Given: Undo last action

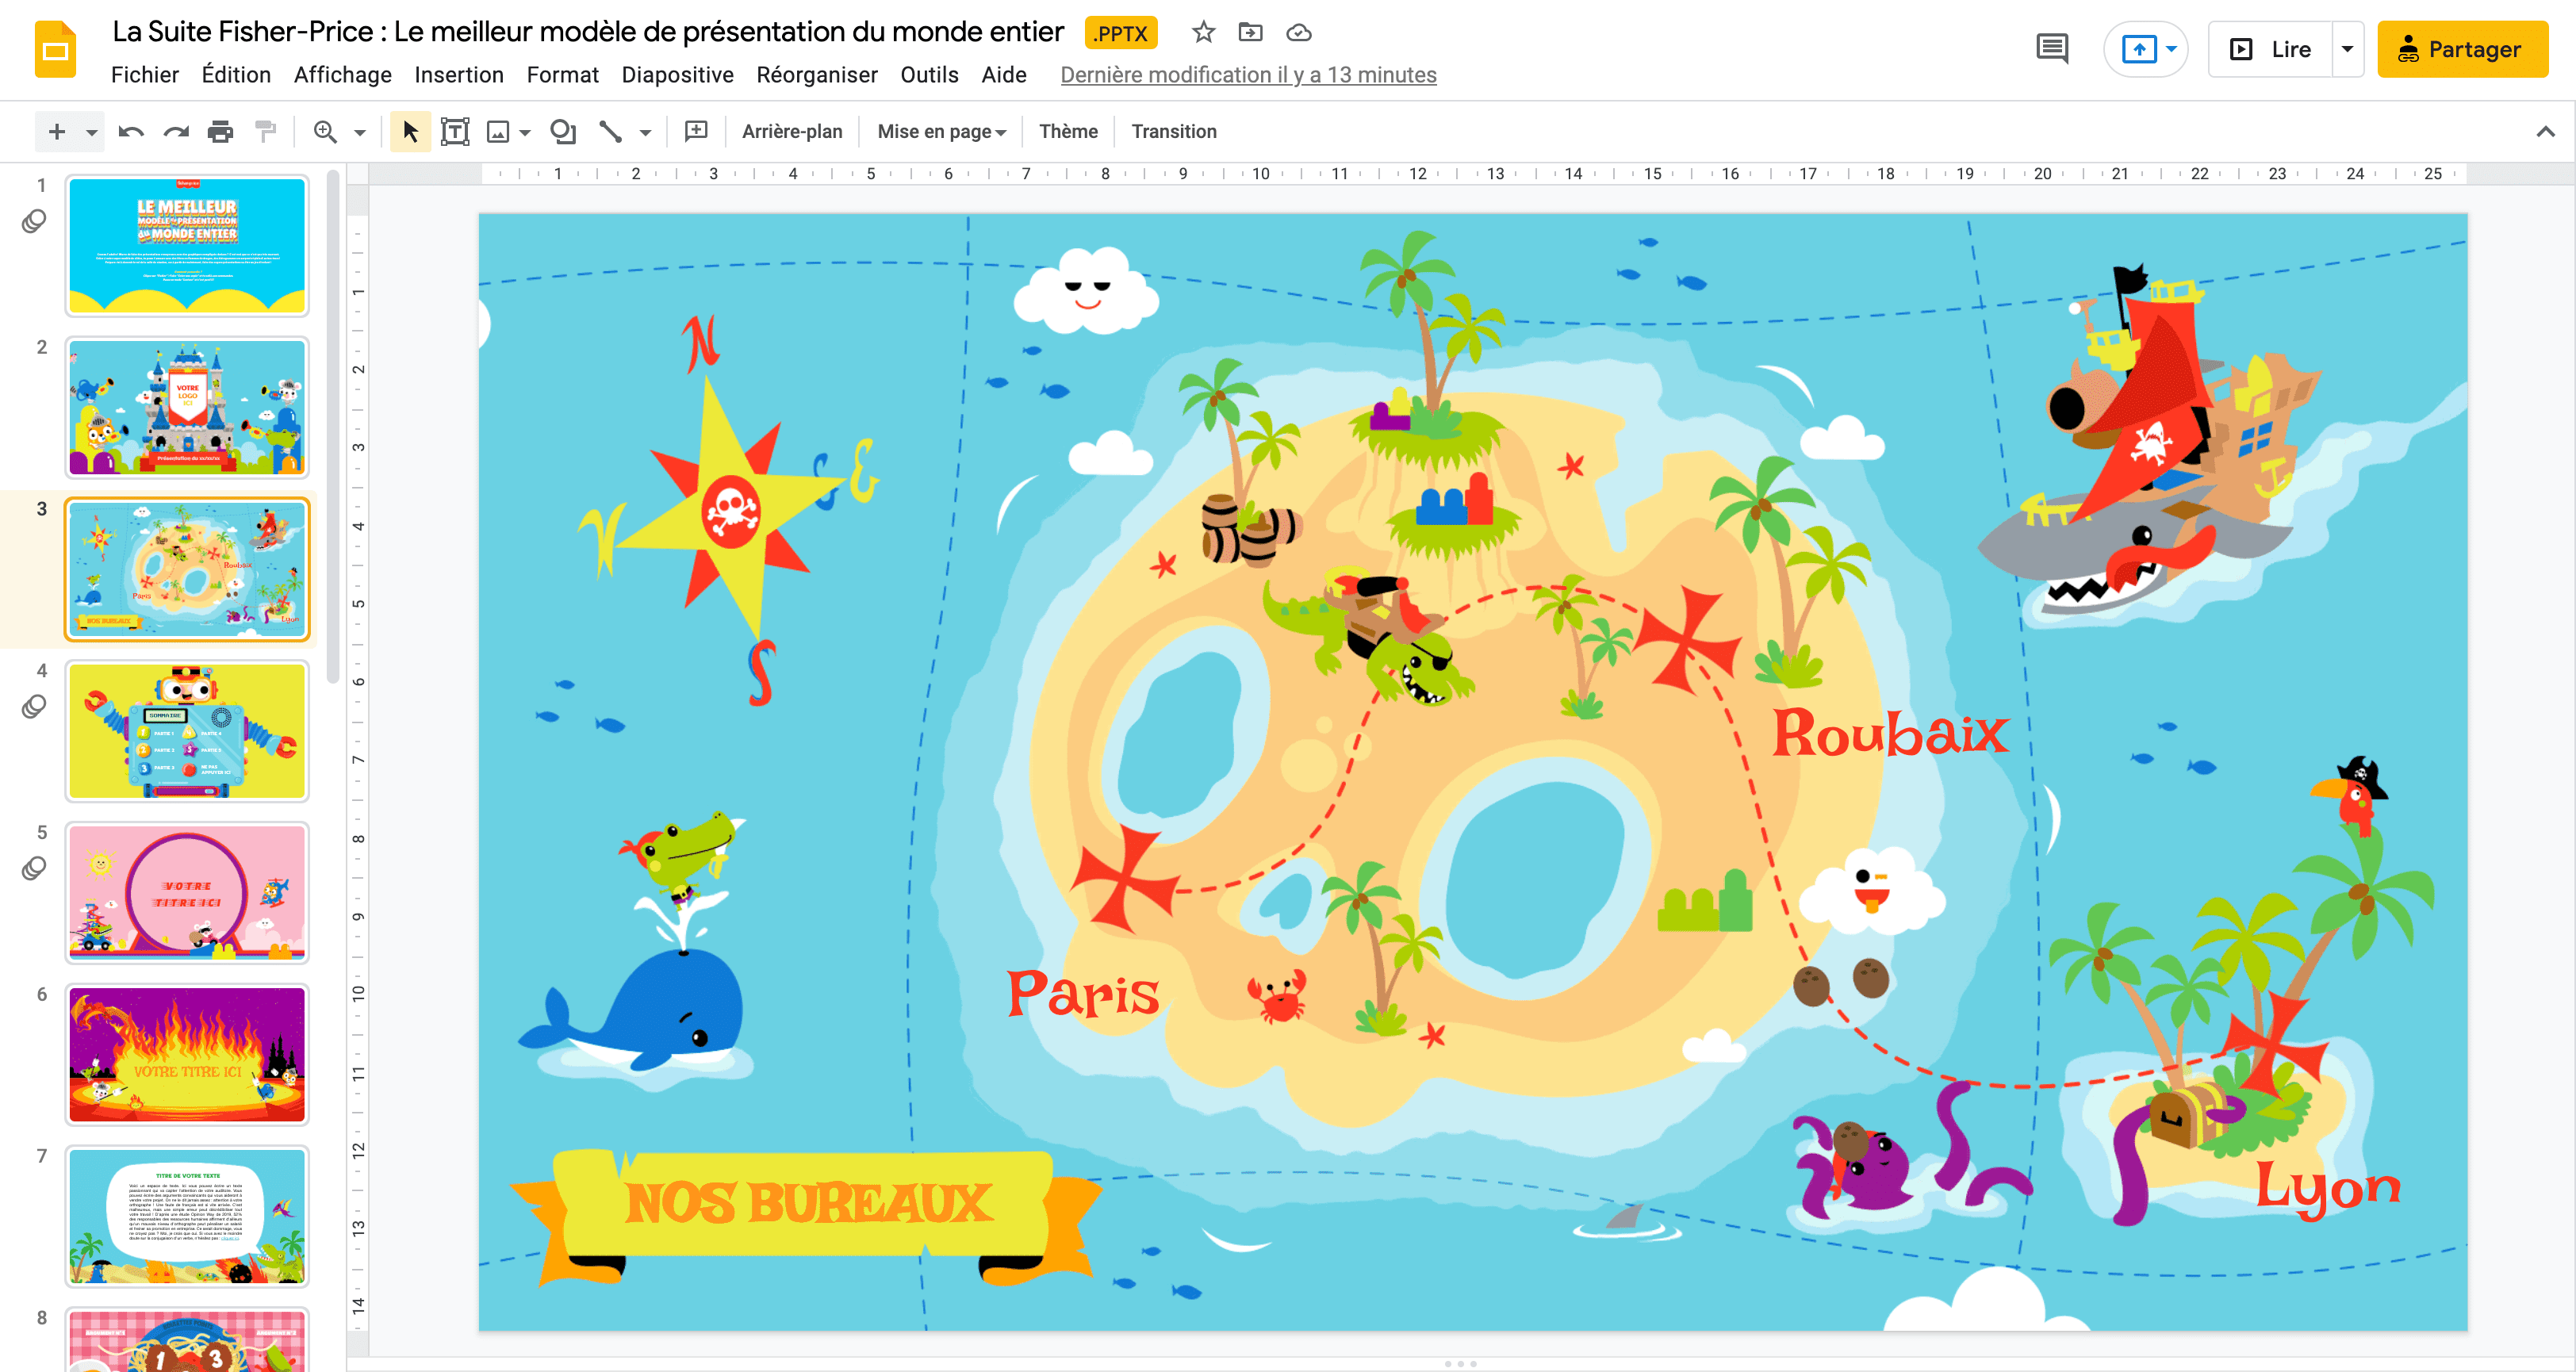Looking at the screenshot, I should [131, 131].
